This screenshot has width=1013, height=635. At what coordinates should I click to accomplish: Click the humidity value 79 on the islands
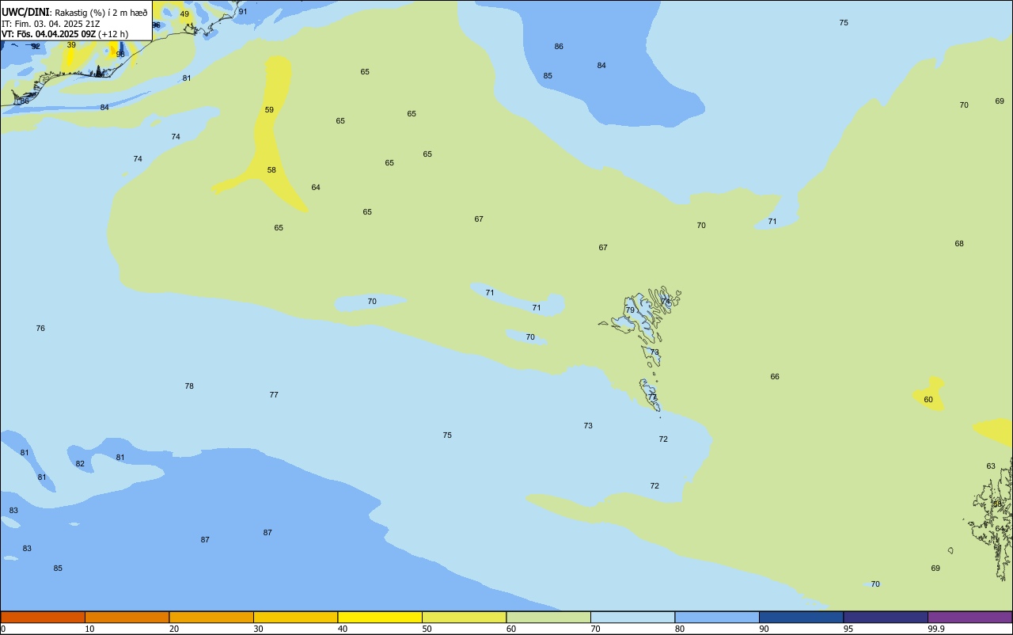(630, 310)
